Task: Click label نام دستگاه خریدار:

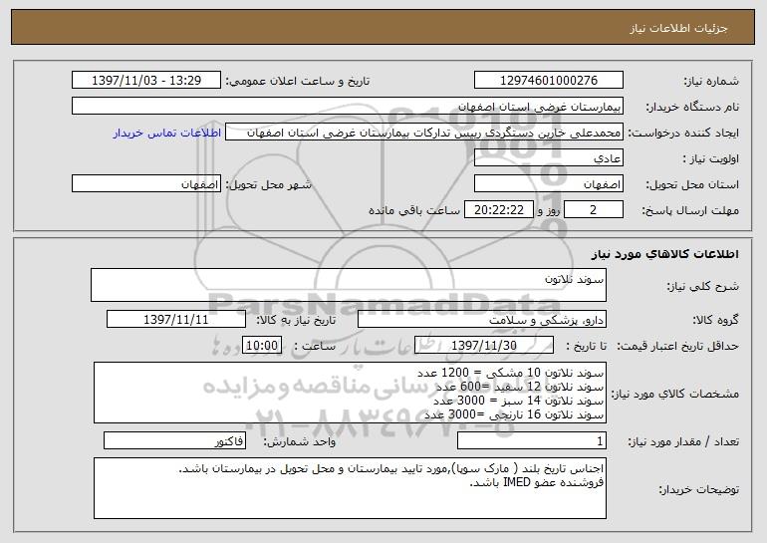Action: click(x=692, y=108)
